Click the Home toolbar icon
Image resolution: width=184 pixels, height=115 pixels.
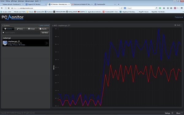coord(164,8)
